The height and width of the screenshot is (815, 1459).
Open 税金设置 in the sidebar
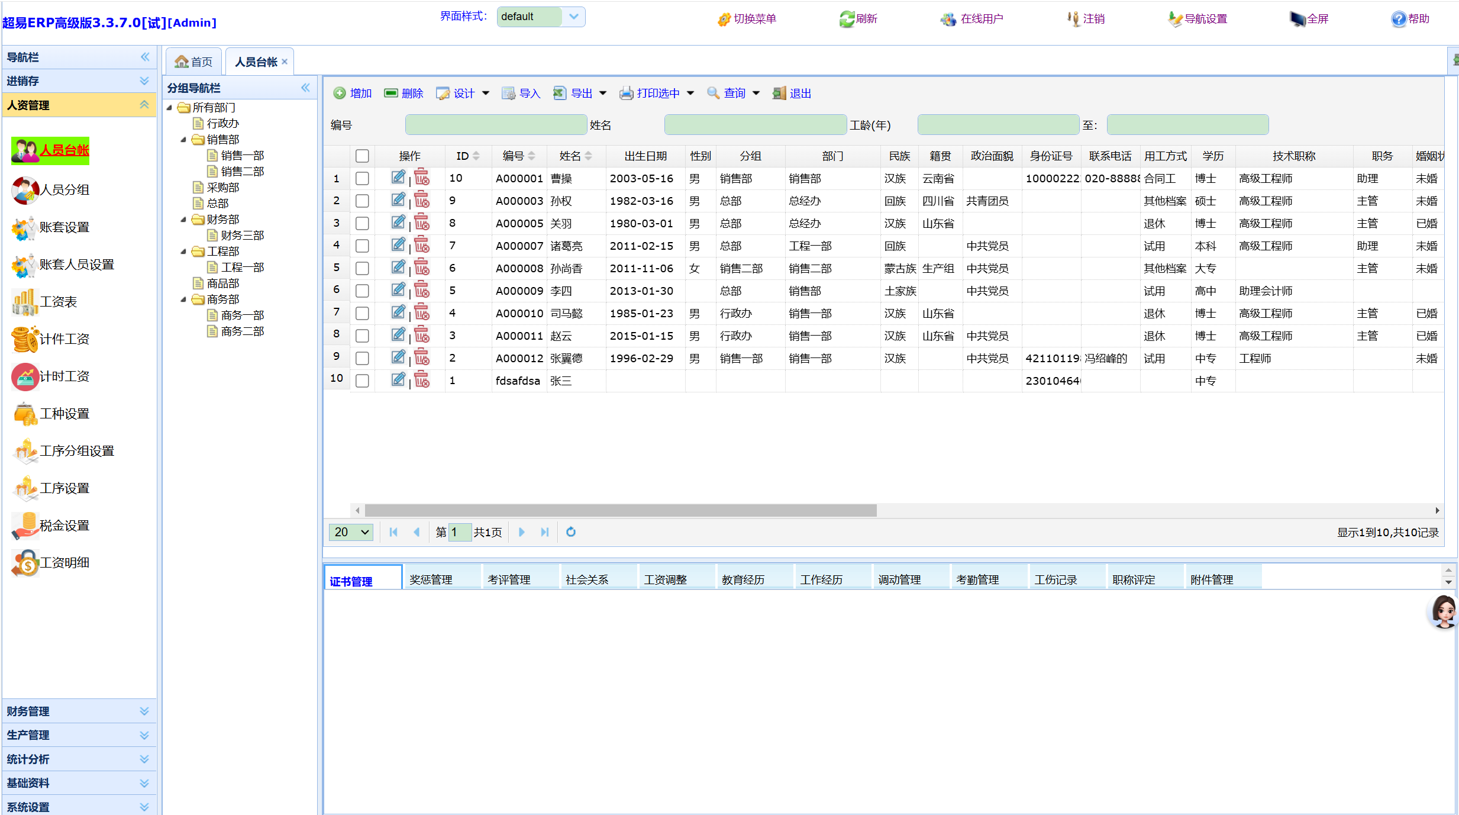(64, 526)
